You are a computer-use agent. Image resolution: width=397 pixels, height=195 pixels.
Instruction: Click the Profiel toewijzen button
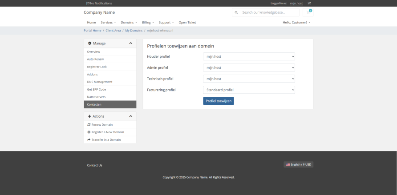[x=219, y=101]
